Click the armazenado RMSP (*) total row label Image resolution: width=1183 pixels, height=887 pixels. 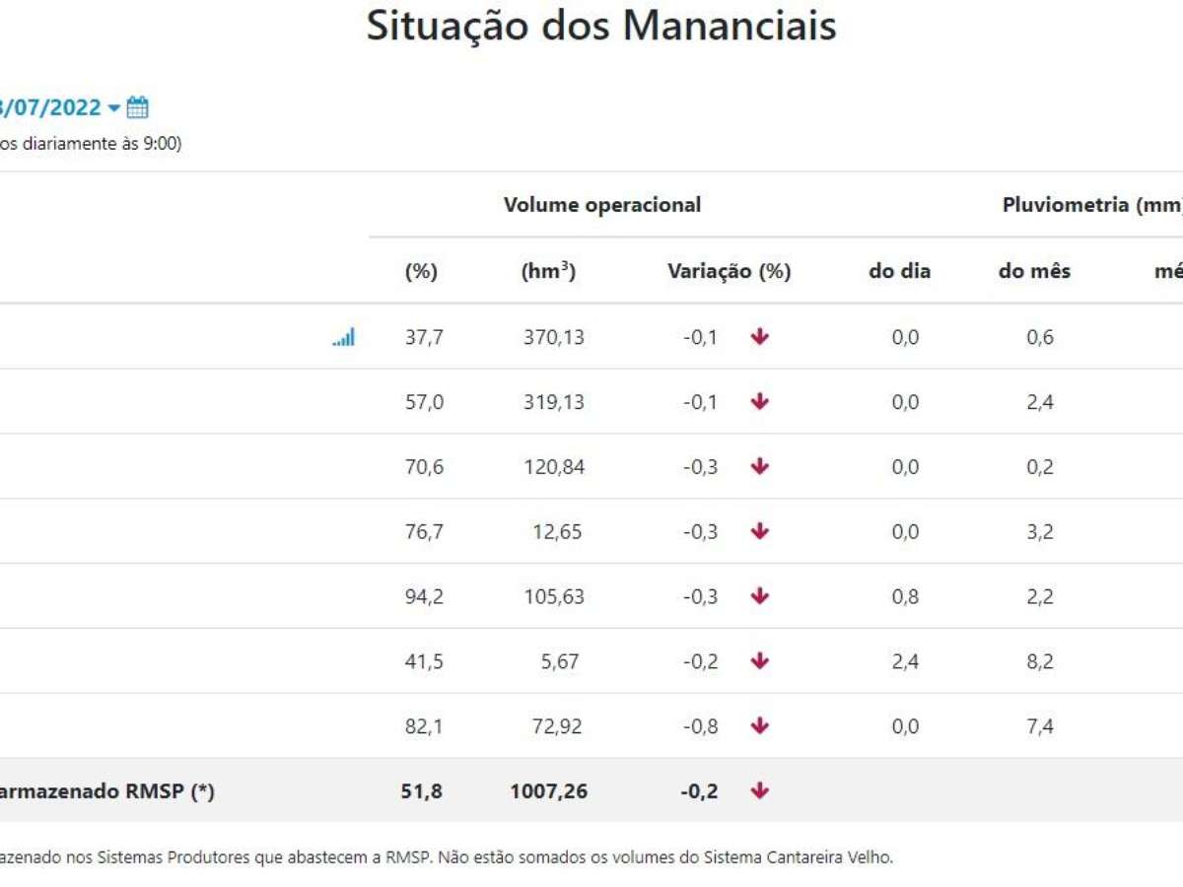pos(106,790)
